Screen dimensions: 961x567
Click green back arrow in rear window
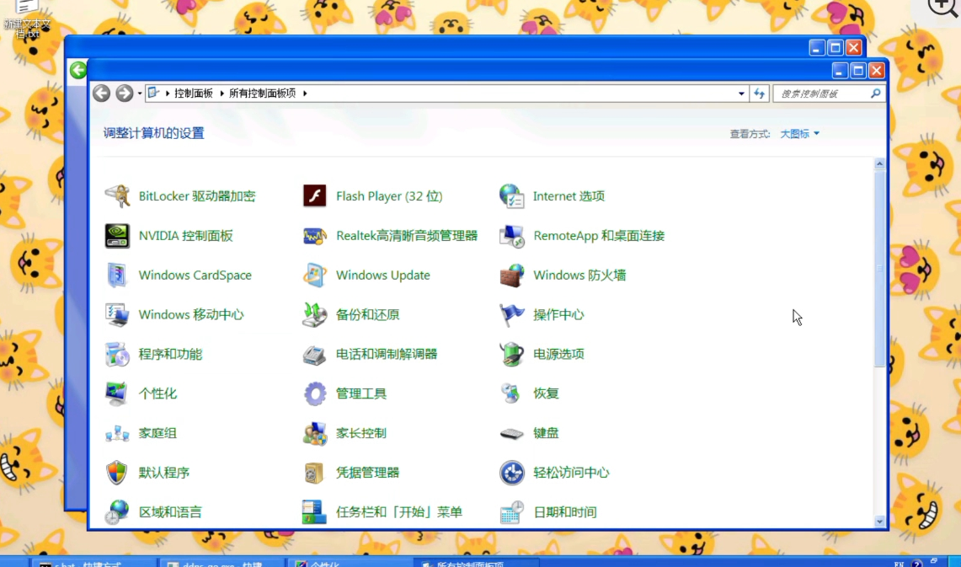[x=77, y=70]
